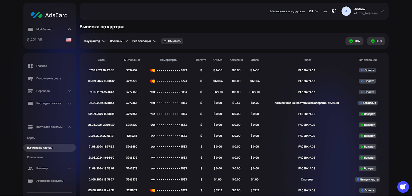Collapse the Мой баланс section

click(69, 29)
